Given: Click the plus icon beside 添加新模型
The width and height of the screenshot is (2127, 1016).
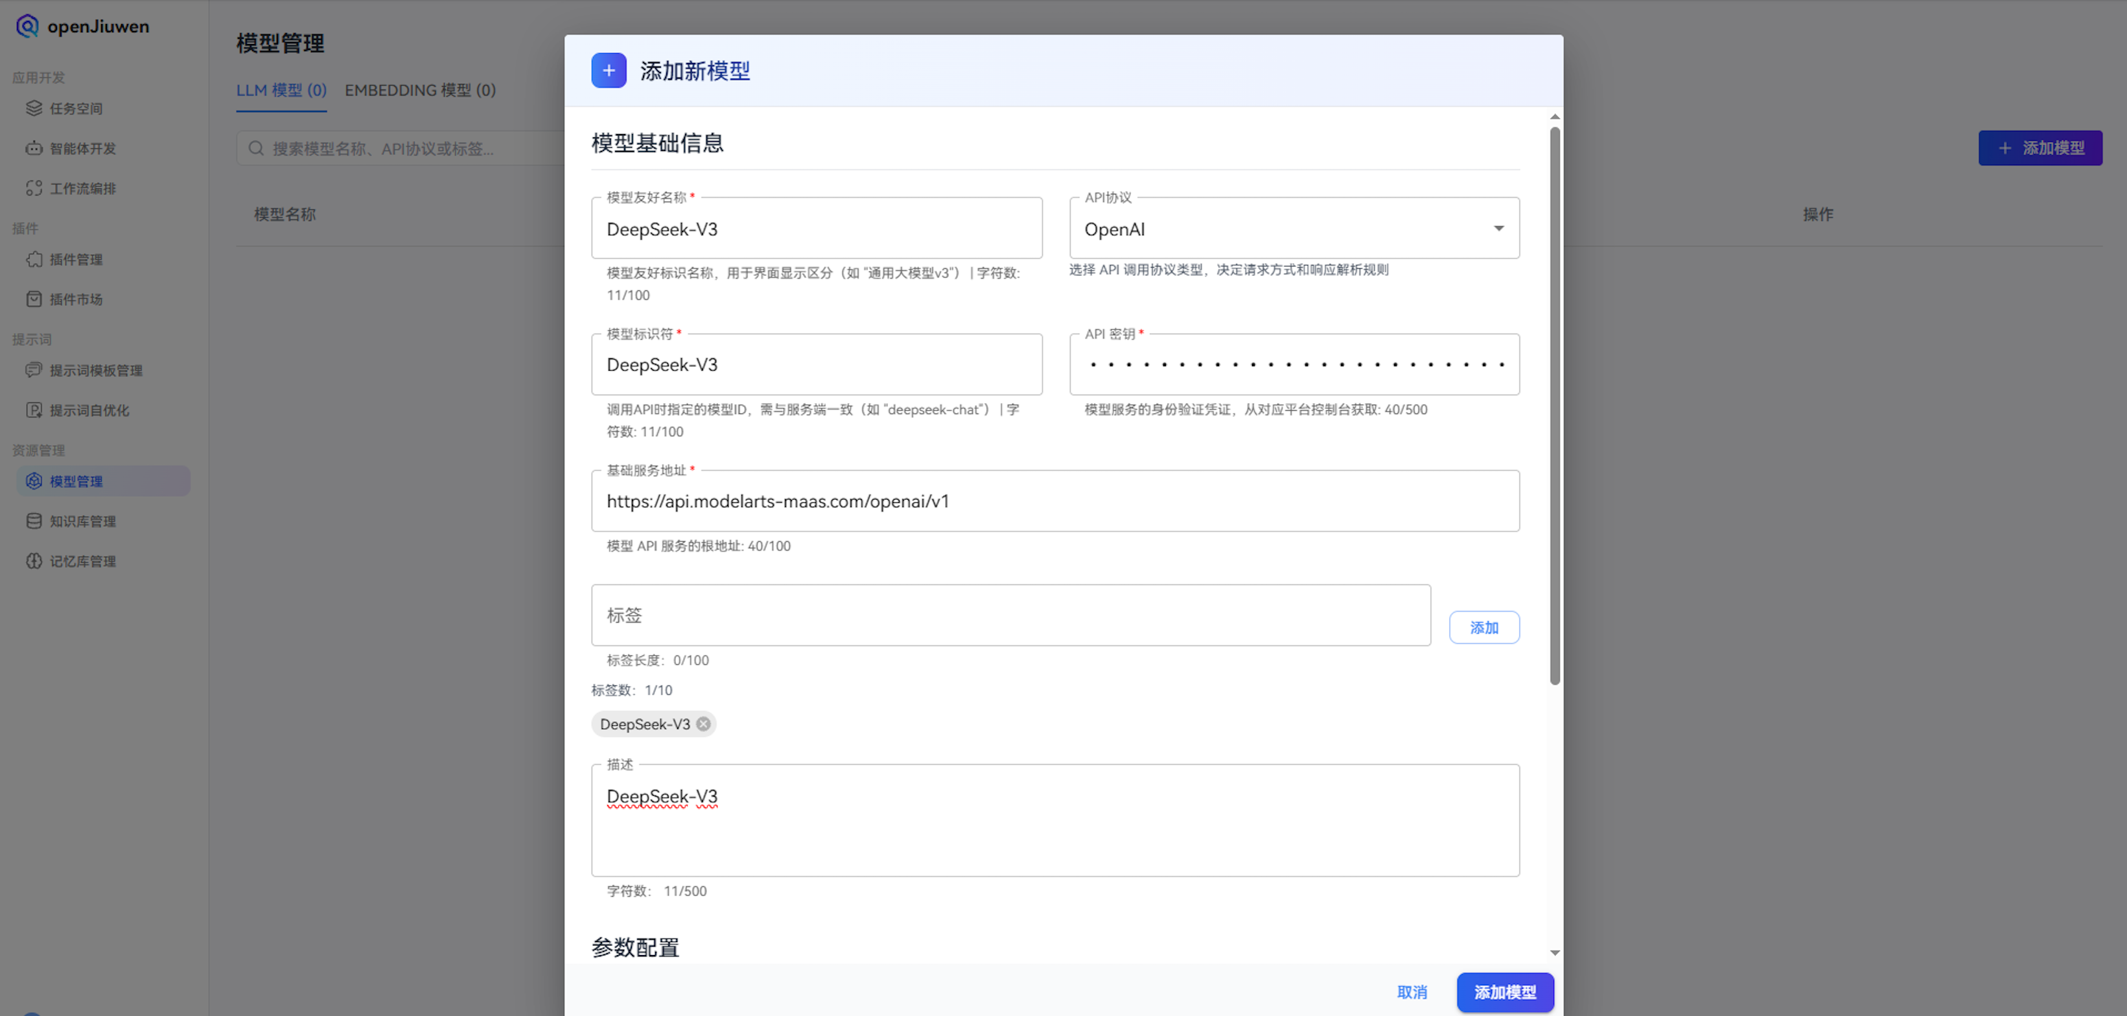Looking at the screenshot, I should (609, 71).
